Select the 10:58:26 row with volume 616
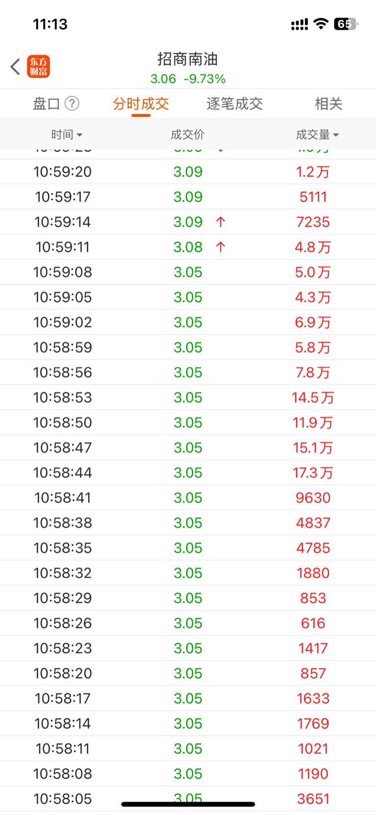This screenshot has width=376, height=815. click(188, 623)
